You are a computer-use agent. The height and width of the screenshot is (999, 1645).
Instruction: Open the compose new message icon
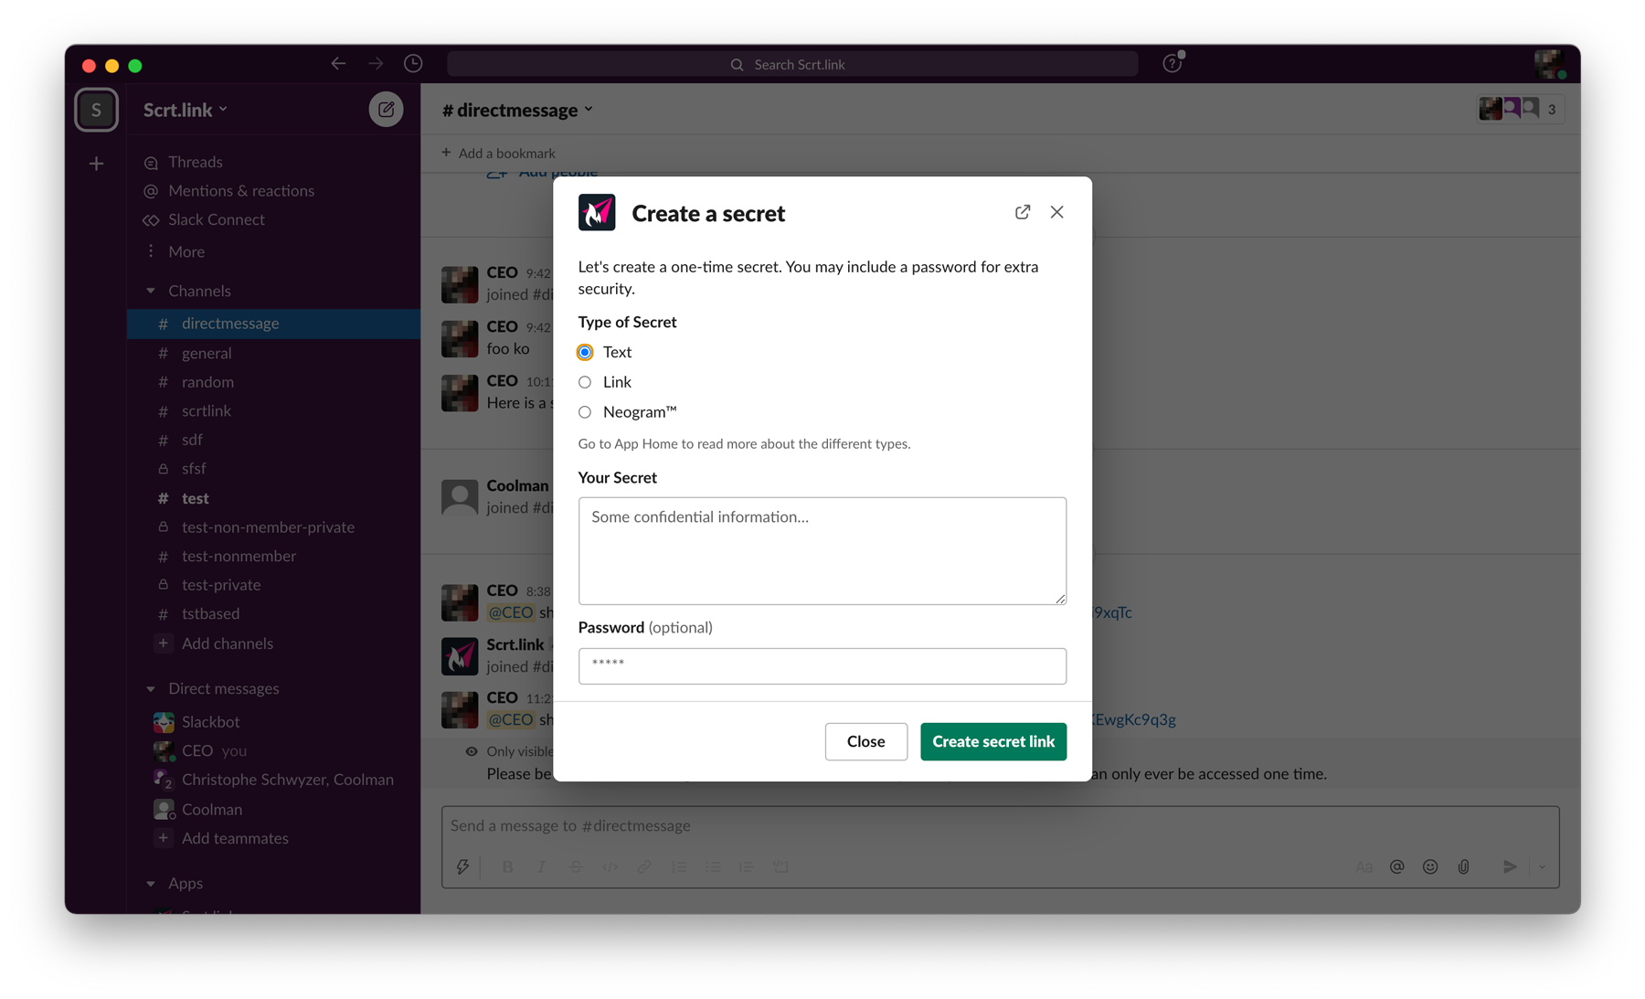[x=386, y=110]
